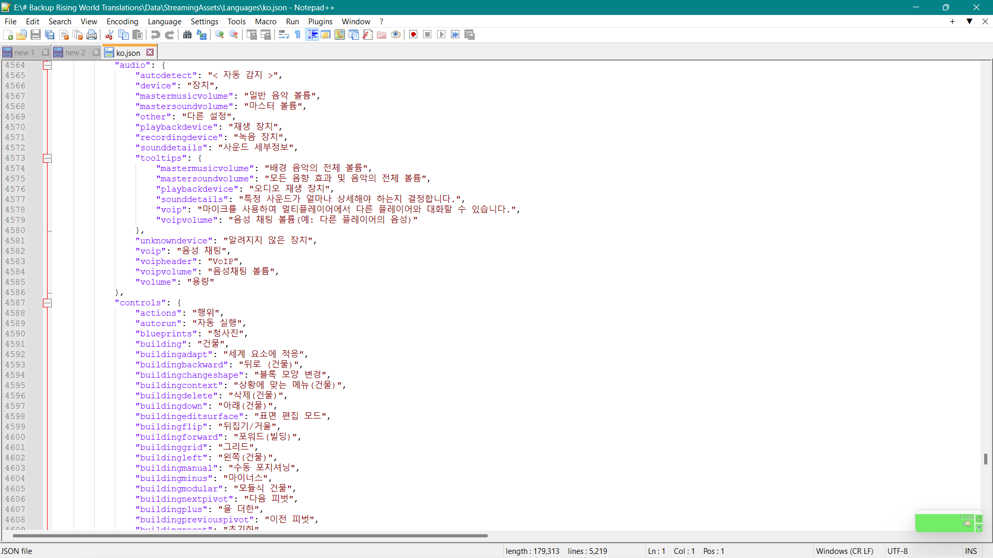Click the Save file toolbar icon
The width and height of the screenshot is (993, 558).
click(x=36, y=35)
